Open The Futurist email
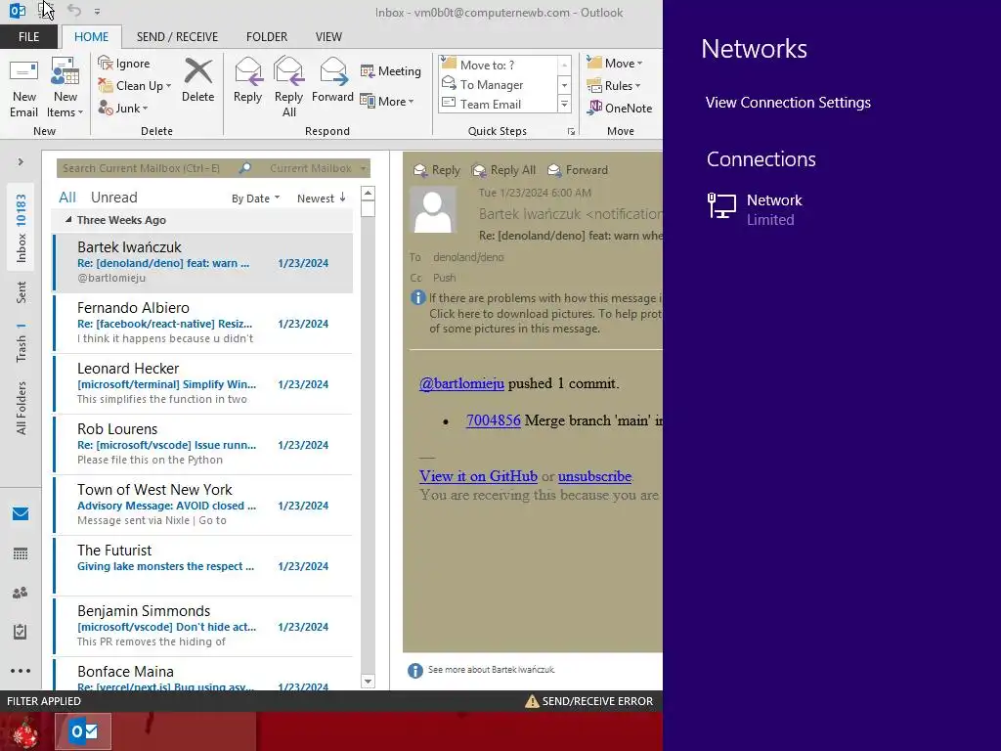 (x=203, y=565)
